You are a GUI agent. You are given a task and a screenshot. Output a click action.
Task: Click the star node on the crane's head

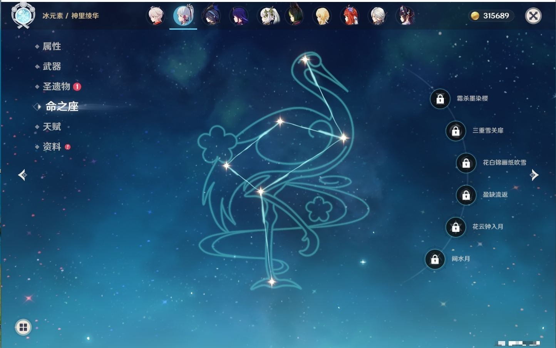pyautogui.click(x=305, y=60)
